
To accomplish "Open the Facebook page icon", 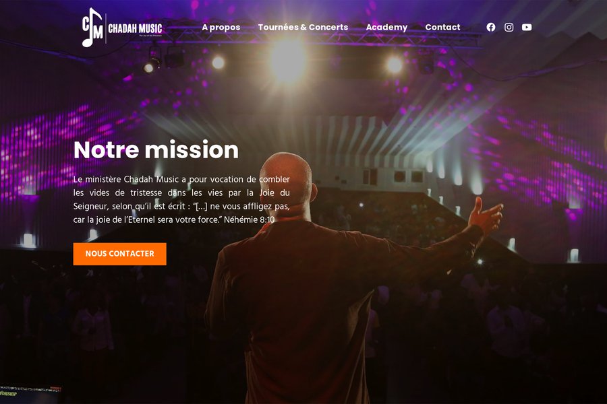I will tap(491, 27).
